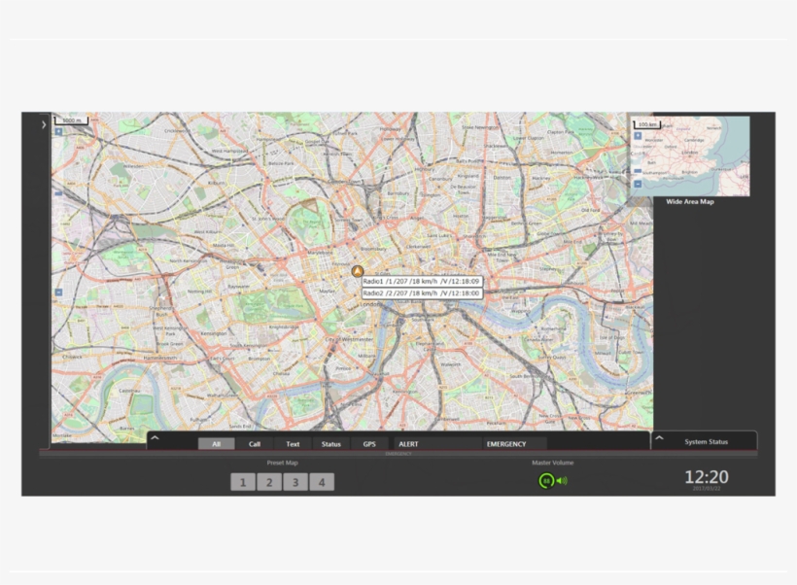The width and height of the screenshot is (797, 585).
Task: Zoom out on the Wide Area Map
Action: click(x=638, y=183)
